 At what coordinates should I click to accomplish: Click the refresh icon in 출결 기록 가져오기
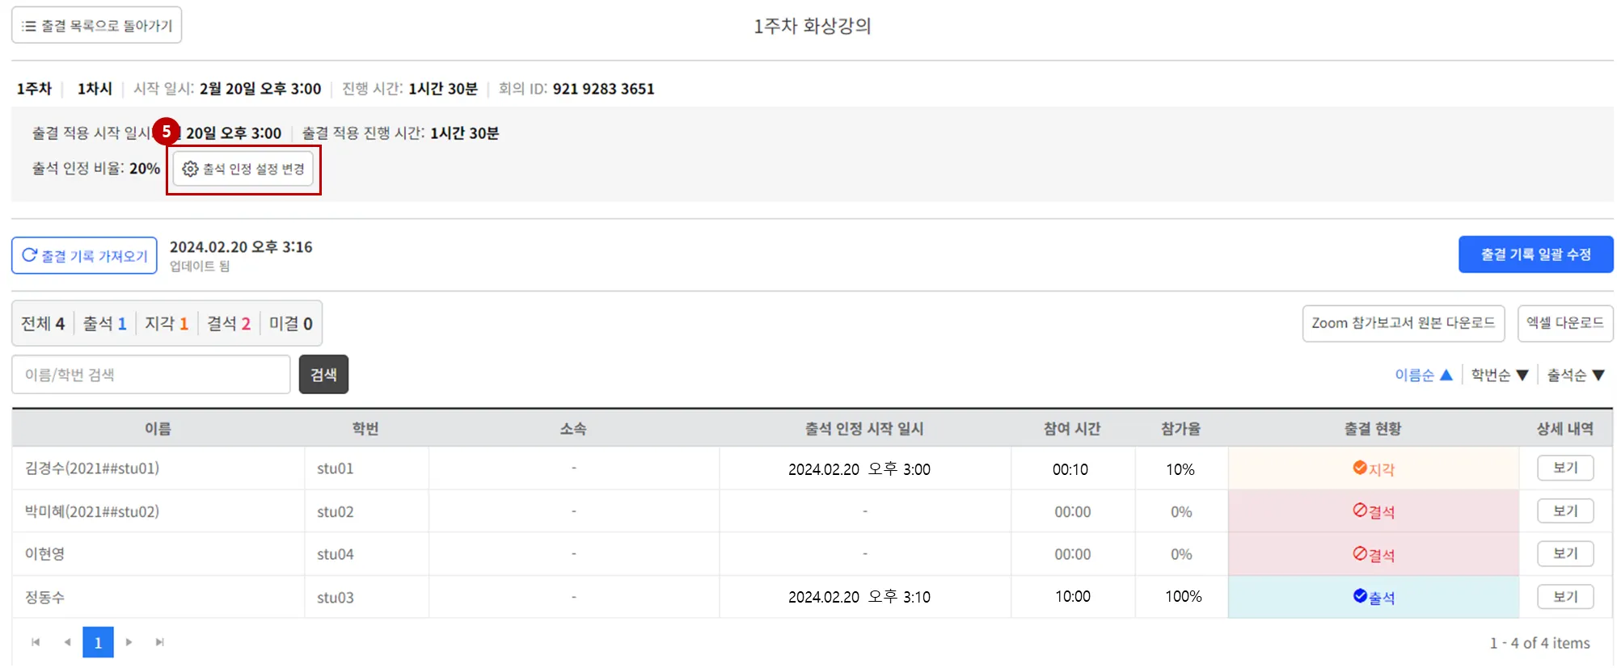[x=30, y=255]
